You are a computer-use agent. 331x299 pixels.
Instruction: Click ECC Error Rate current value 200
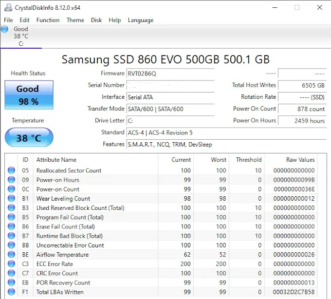[185, 264]
